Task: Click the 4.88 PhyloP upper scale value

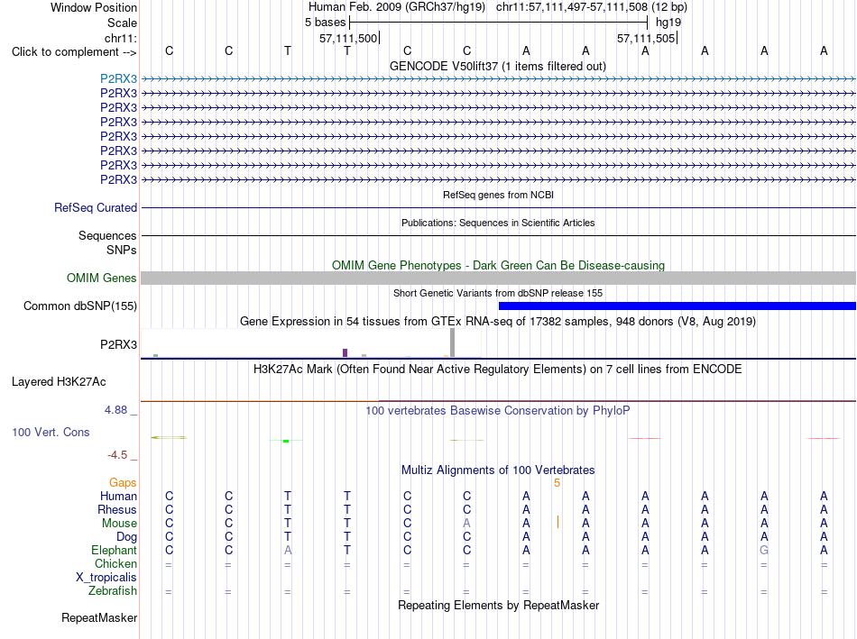Action: [115, 409]
